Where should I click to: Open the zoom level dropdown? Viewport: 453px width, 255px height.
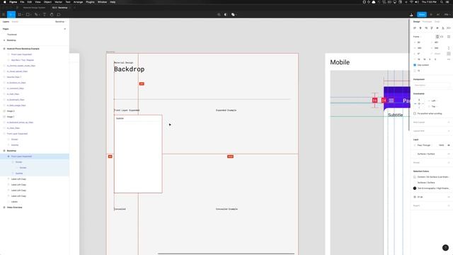[x=447, y=14]
